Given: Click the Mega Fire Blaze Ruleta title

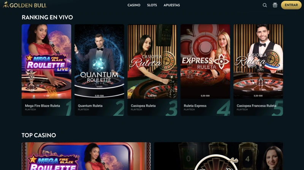Looking at the screenshot, I should tap(43, 106).
